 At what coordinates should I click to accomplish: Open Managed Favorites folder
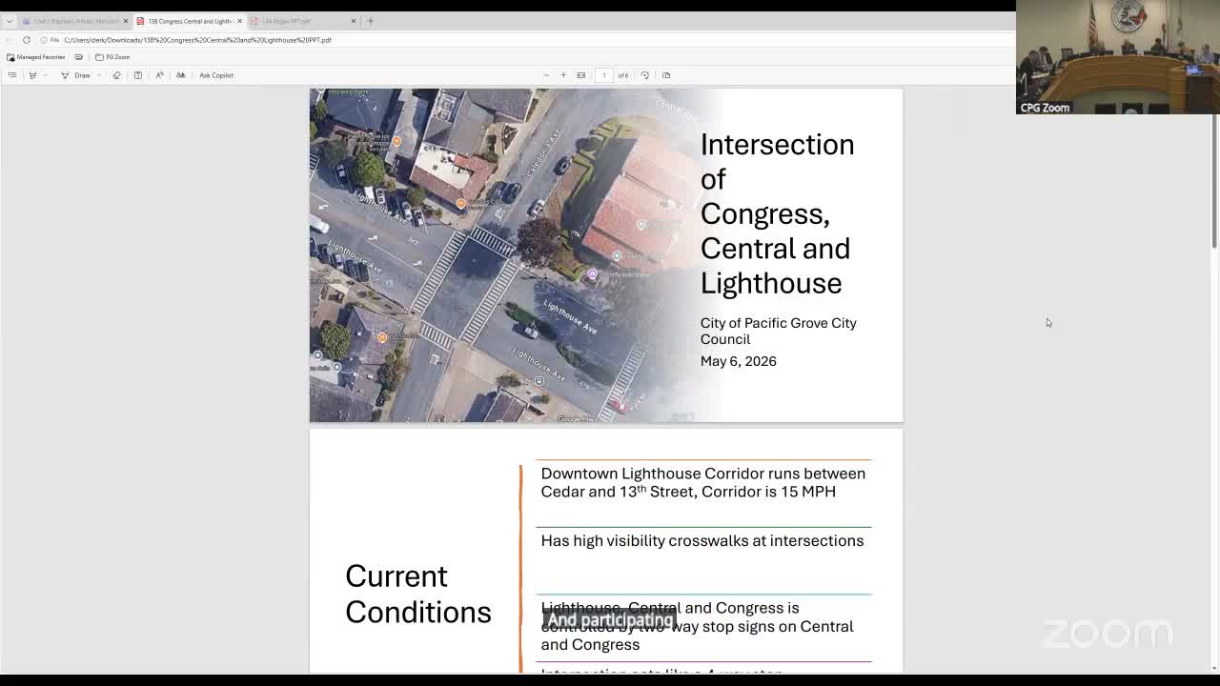pos(35,57)
